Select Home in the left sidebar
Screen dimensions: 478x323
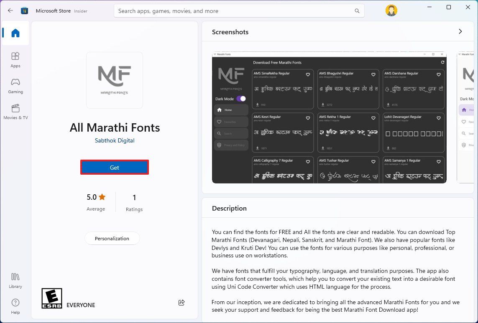click(15, 33)
